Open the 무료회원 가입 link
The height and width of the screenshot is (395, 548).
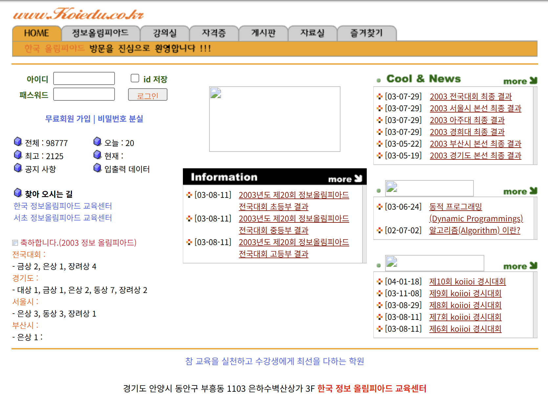click(x=68, y=119)
